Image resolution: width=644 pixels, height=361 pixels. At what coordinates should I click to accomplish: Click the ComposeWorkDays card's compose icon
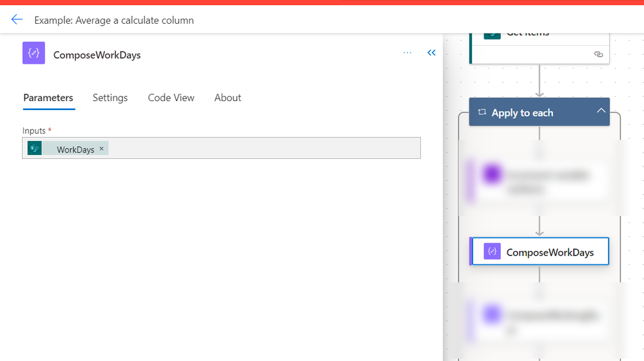point(492,251)
